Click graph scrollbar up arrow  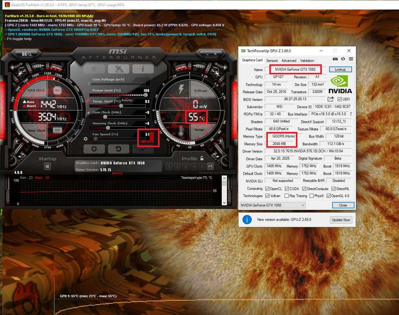click(224, 178)
